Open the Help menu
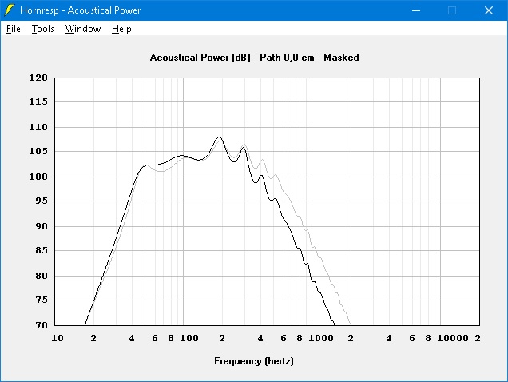 (x=121, y=29)
